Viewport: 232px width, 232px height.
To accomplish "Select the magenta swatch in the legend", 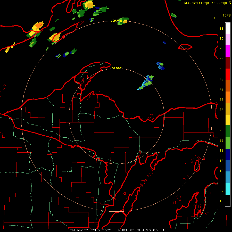I will 228,51.
